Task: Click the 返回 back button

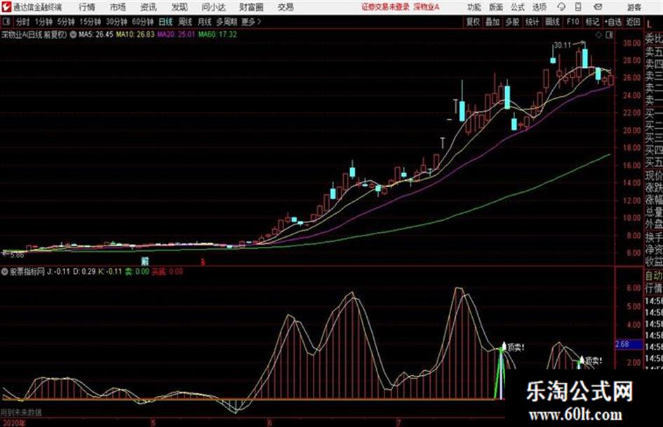Action: (x=633, y=22)
